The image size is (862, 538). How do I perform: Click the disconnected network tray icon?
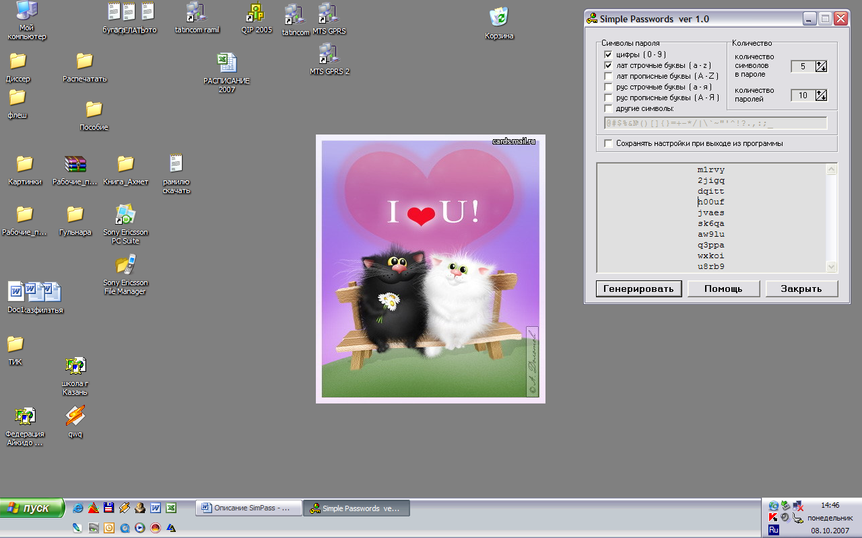(798, 506)
